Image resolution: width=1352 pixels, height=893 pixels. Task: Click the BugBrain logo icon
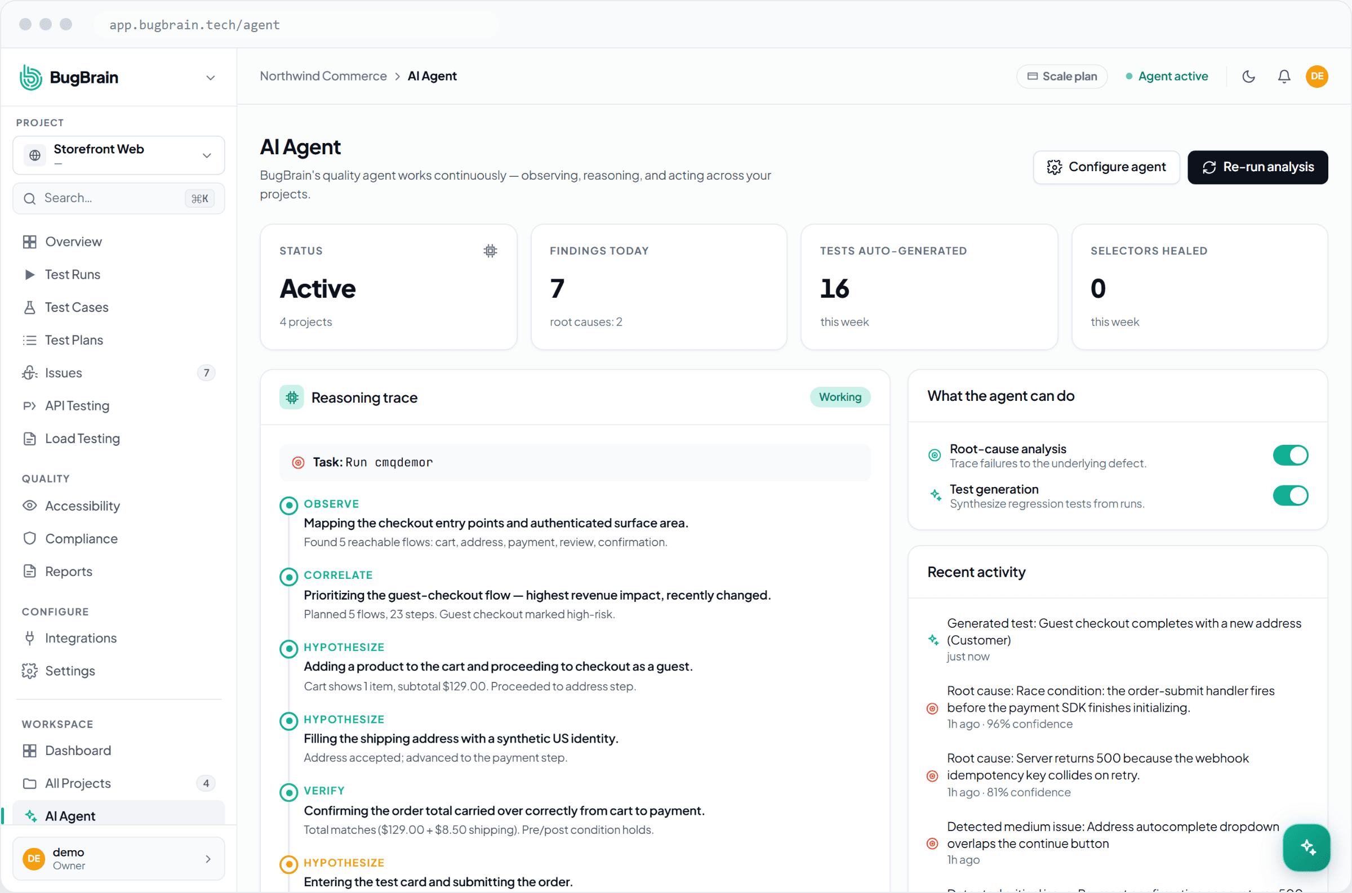coord(31,78)
